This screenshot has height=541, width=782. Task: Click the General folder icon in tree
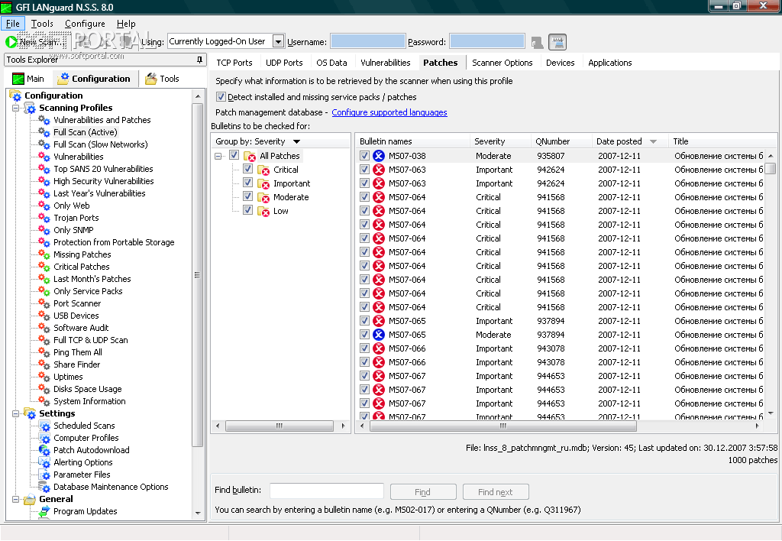click(x=30, y=499)
